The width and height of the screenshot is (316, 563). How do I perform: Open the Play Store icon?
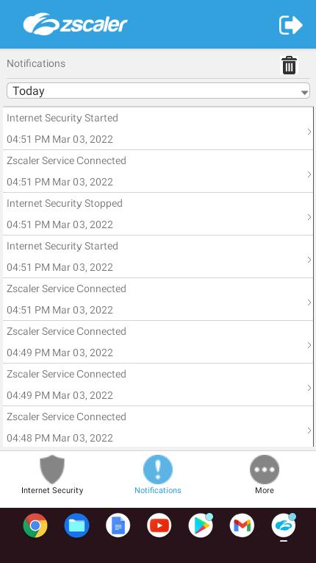point(201,525)
